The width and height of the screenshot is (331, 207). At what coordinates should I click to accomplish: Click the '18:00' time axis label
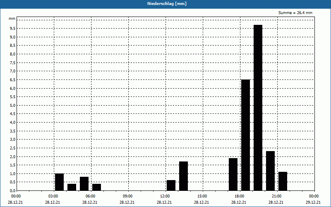[x=240, y=196]
